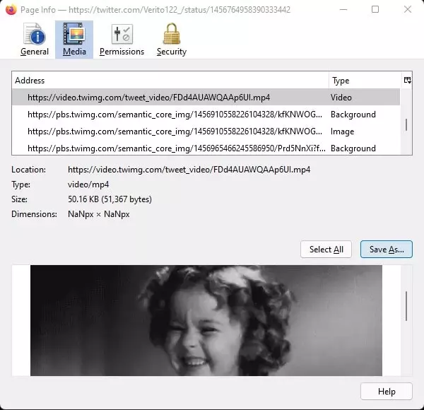This screenshot has width=424, height=410.
Task: Select the first kfKNWOG Background row
Action: pos(206,115)
